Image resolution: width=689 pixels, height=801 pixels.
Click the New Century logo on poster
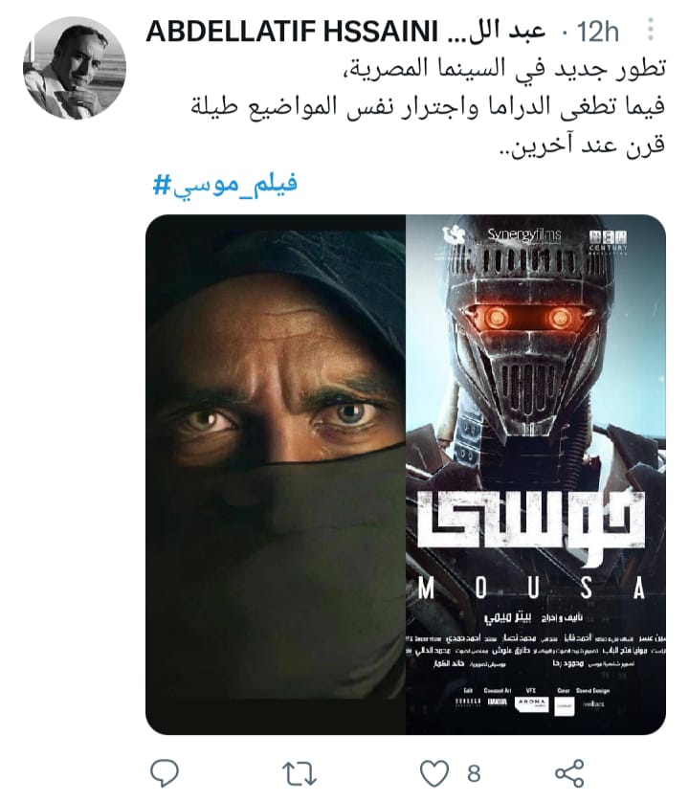(608, 241)
